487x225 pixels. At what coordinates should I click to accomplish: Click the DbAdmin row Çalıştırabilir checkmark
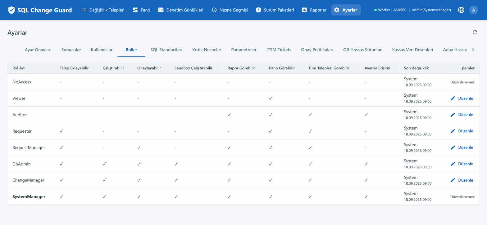[104, 164]
